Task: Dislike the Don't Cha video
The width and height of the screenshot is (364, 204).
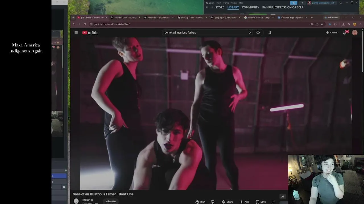Action: pos(213,202)
